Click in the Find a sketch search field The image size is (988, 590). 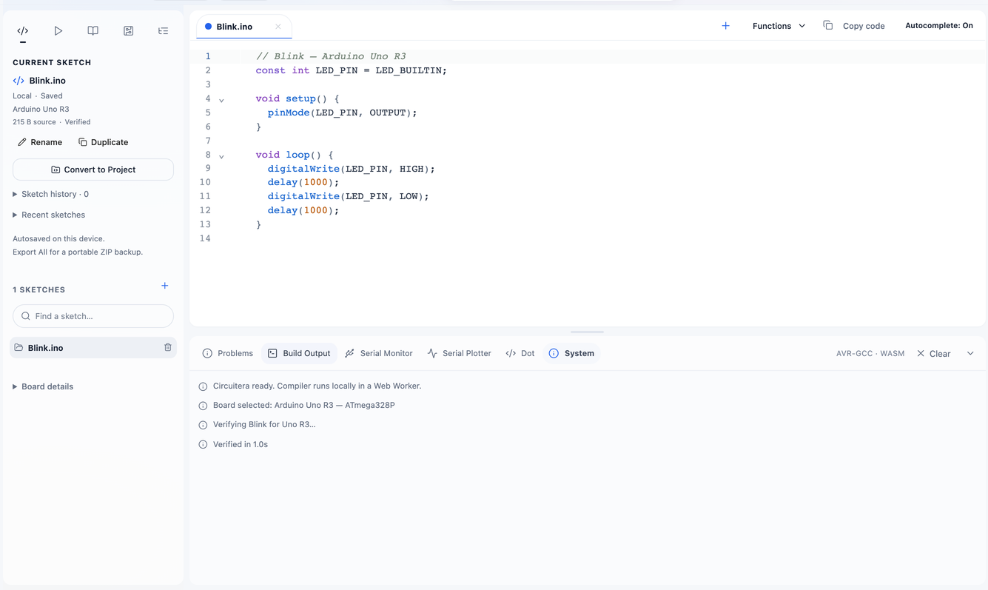click(x=93, y=316)
